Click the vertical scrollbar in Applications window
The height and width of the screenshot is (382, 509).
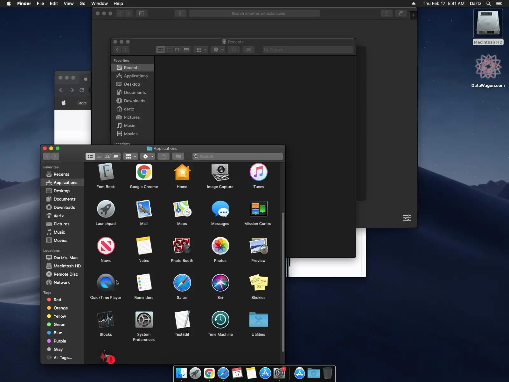283,282
